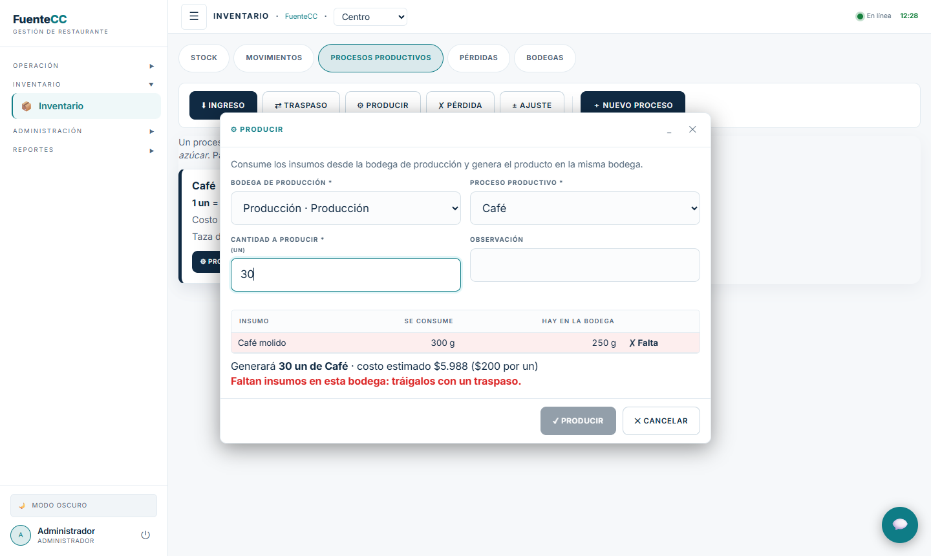Screen dimensions: 931x556
Task: Open the chat bubble widget
Action: pos(900,525)
